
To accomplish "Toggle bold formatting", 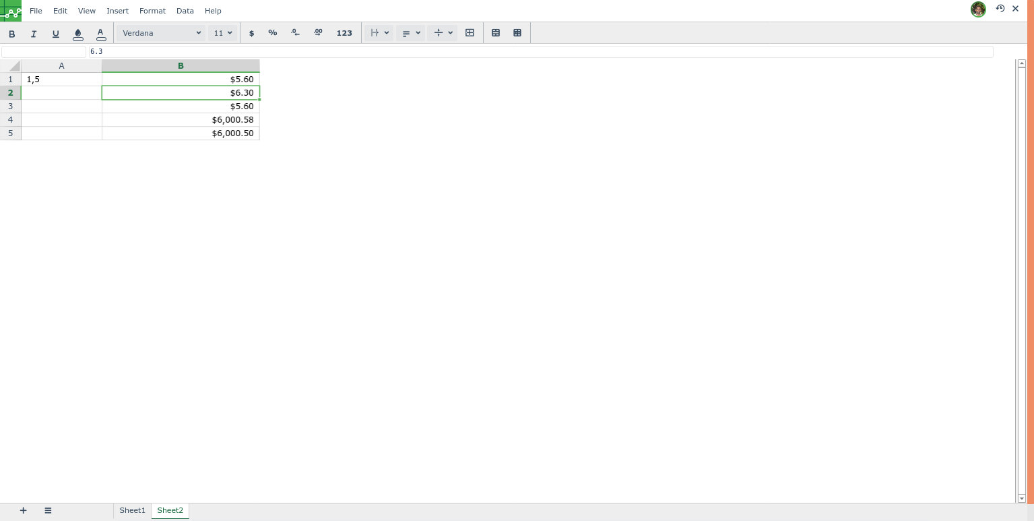I will pos(11,33).
